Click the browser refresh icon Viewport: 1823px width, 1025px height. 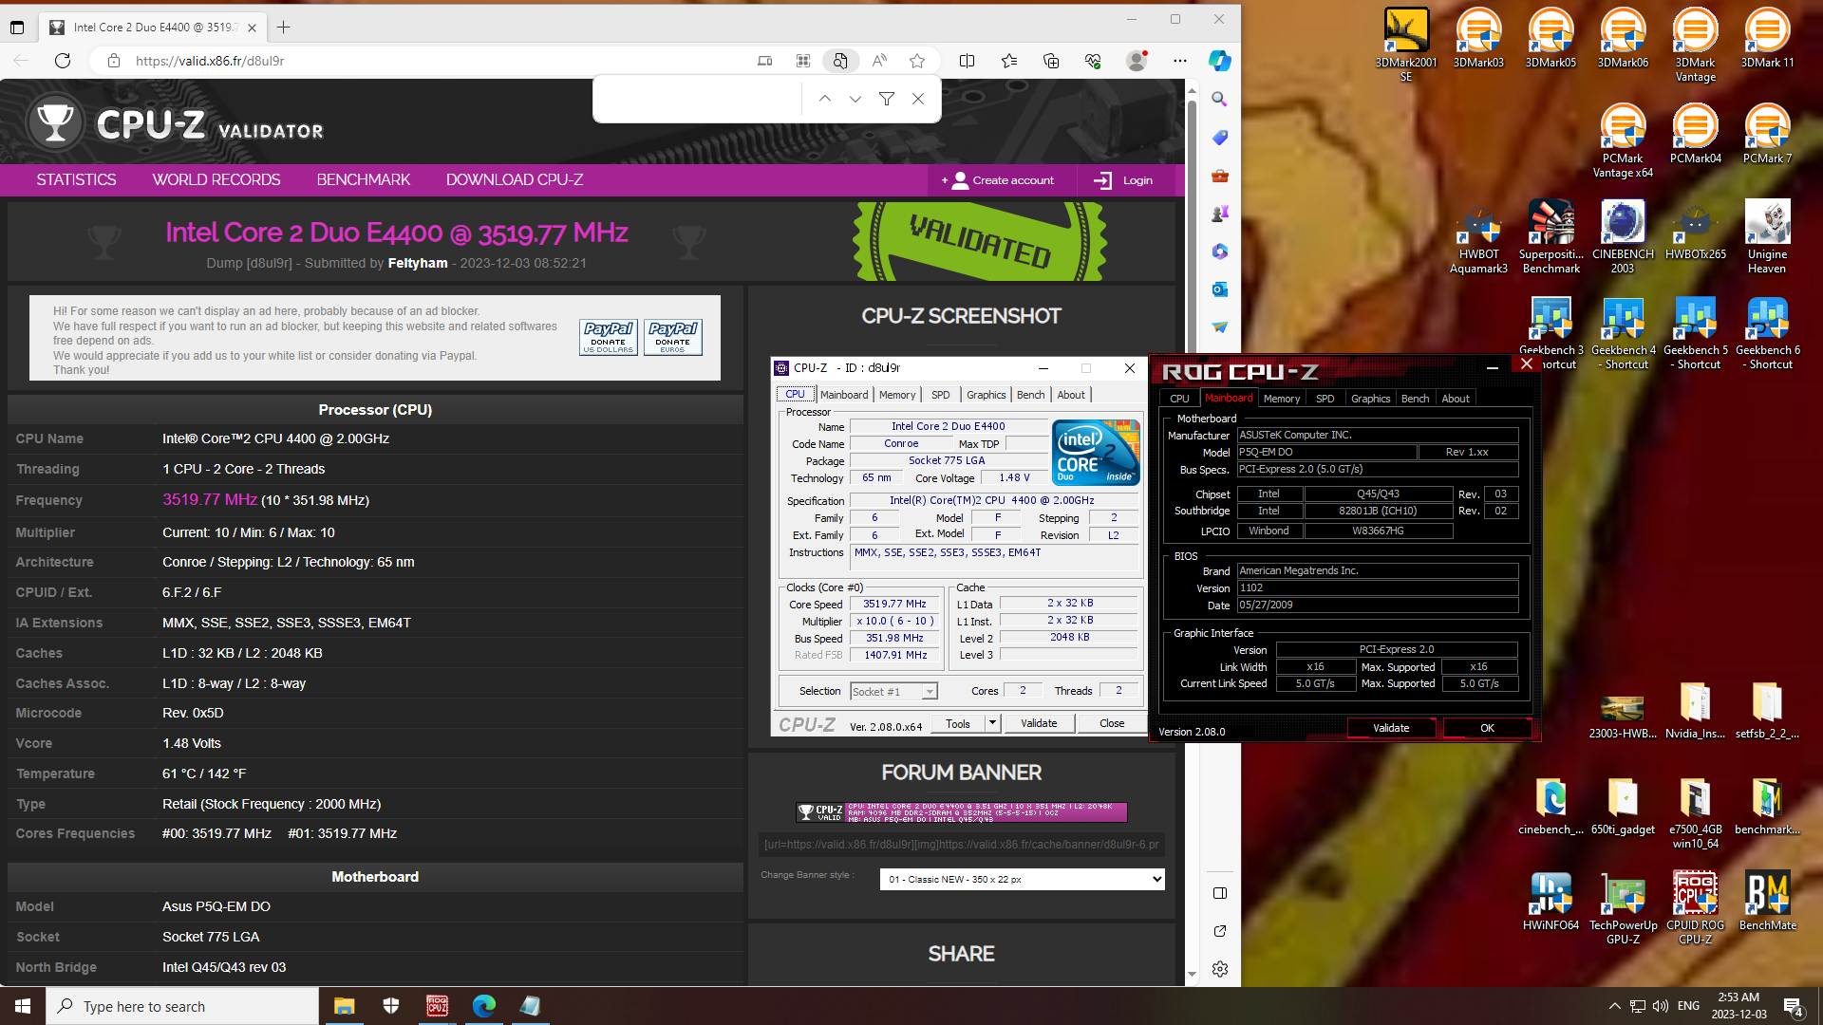[x=63, y=61]
